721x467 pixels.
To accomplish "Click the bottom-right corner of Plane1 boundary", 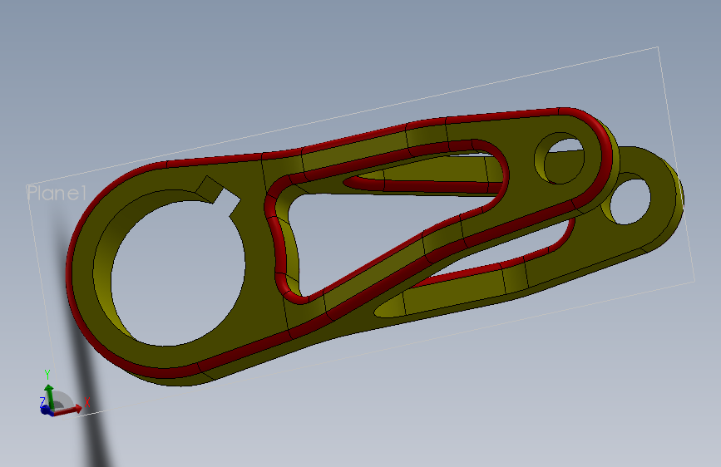I will [694, 281].
